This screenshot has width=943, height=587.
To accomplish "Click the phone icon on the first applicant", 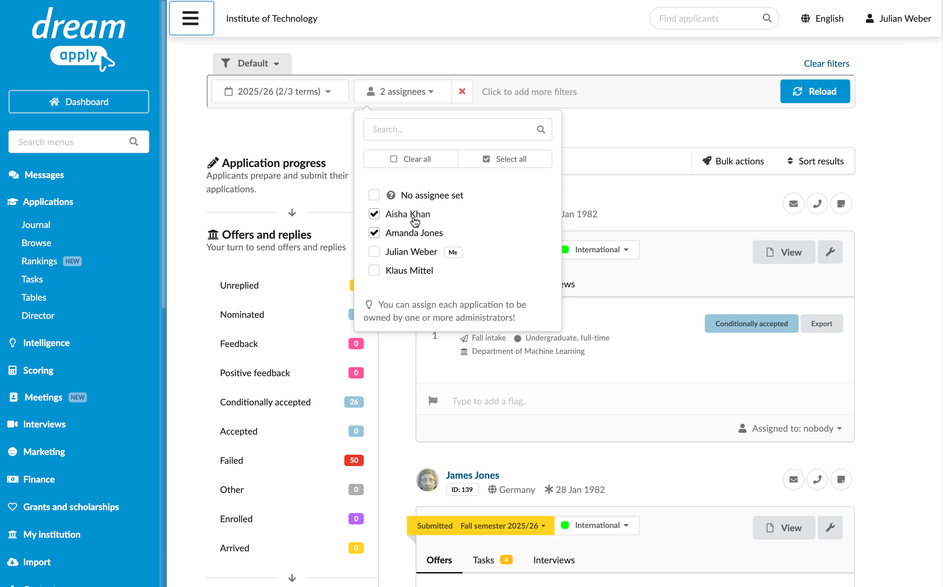I will (x=817, y=203).
